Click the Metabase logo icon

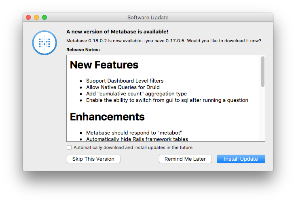44,43
